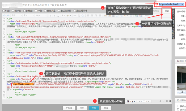Check the 重要文章 checkbox
Viewport: 186px width, 111px height.
click(45, 11)
